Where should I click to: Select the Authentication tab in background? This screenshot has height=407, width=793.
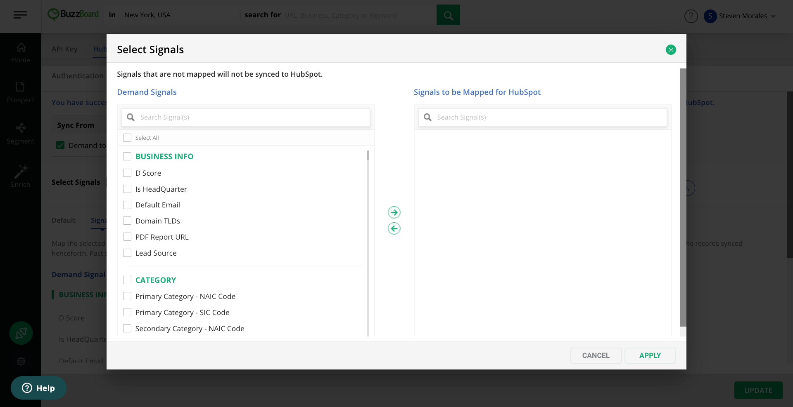tap(78, 76)
